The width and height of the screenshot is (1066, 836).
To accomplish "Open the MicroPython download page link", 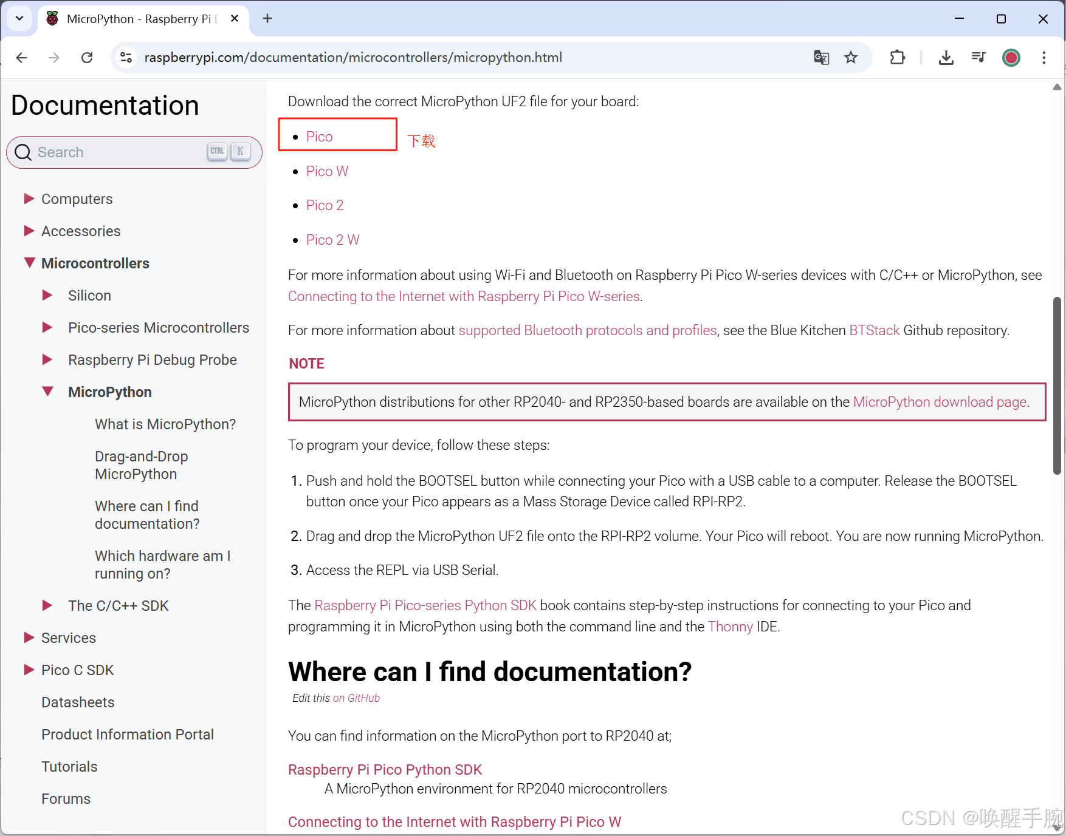I will 940,402.
